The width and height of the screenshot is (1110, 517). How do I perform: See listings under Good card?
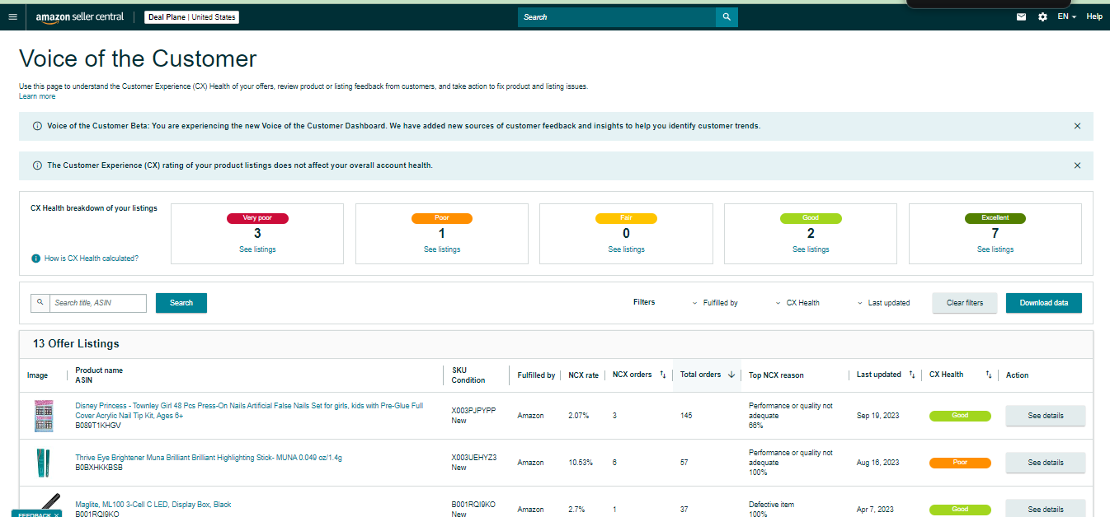click(x=811, y=249)
